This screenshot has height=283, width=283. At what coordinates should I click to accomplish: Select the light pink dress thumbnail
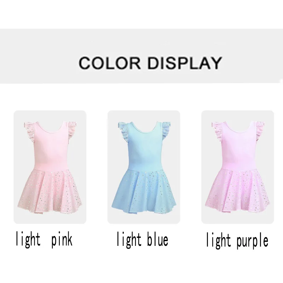(x=50, y=167)
